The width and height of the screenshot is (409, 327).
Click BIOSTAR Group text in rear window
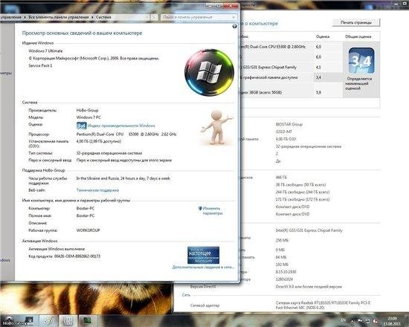(x=289, y=124)
